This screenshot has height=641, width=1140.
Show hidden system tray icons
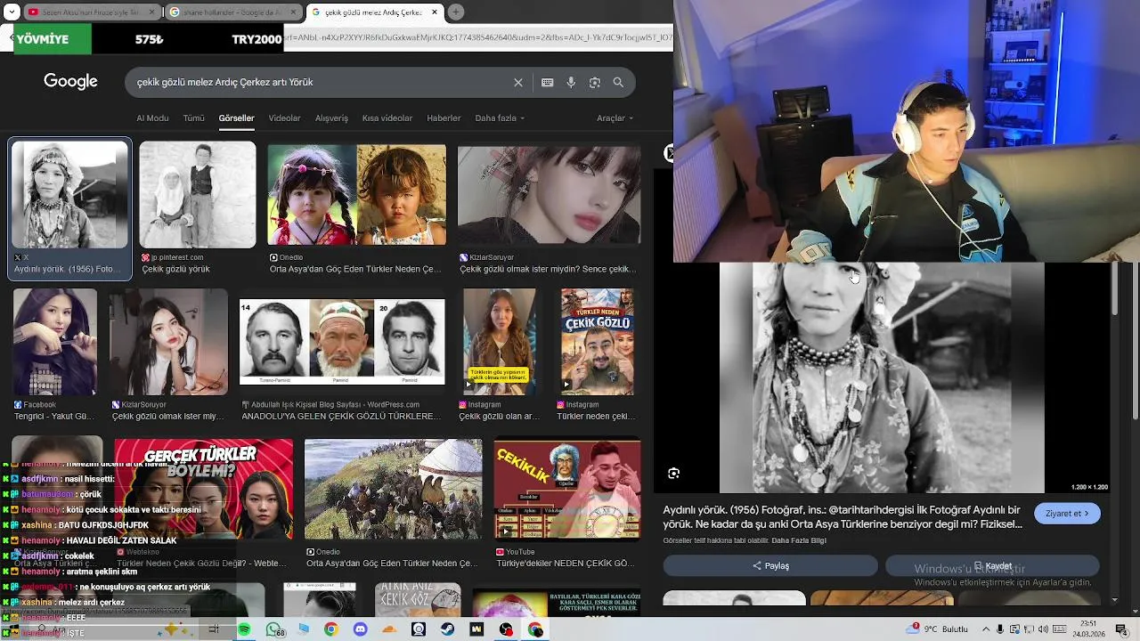coord(986,629)
